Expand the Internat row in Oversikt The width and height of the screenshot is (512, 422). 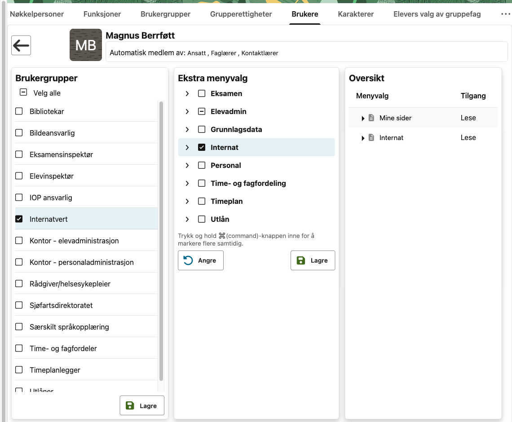coord(363,138)
